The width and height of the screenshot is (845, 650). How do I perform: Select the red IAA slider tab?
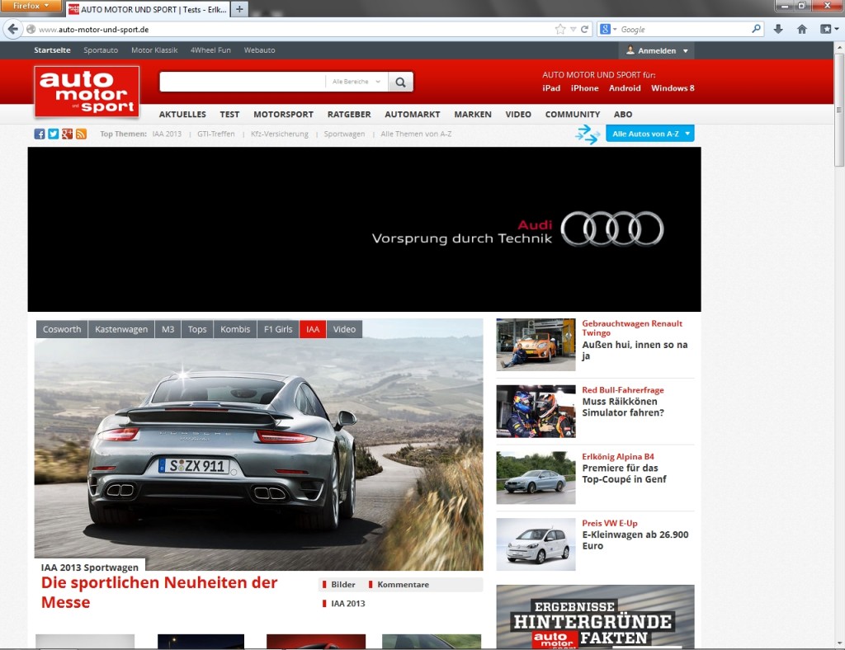pyautogui.click(x=313, y=329)
